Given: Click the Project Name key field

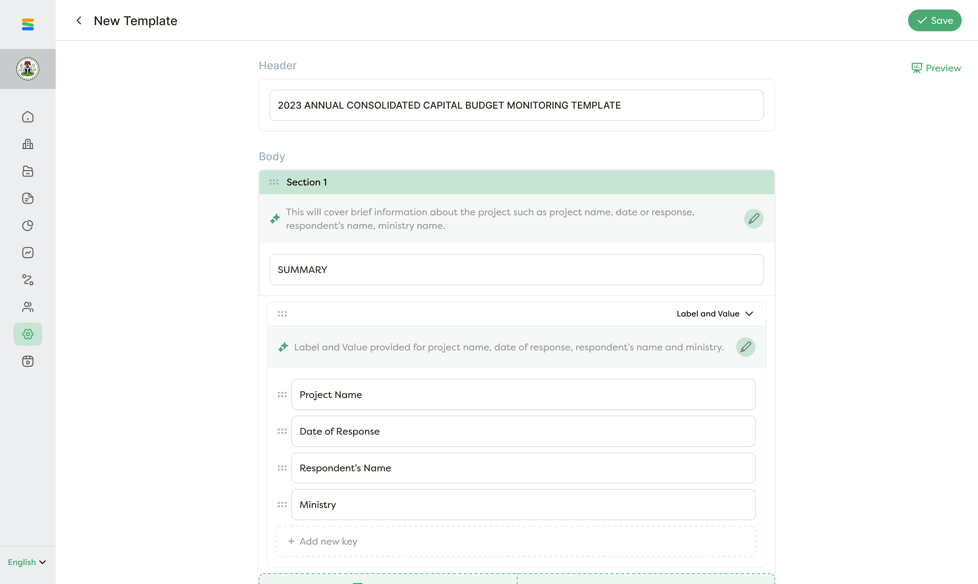Looking at the screenshot, I should [523, 395].
